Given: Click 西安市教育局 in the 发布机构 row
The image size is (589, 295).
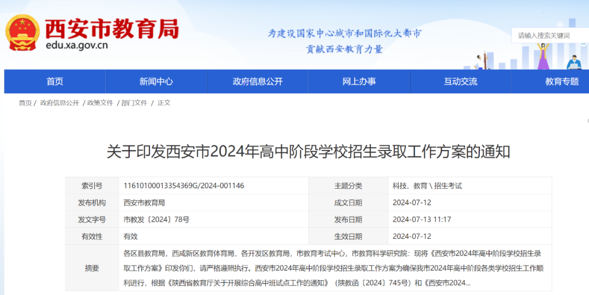Looking at the screenshot, I should coord(144,202).
